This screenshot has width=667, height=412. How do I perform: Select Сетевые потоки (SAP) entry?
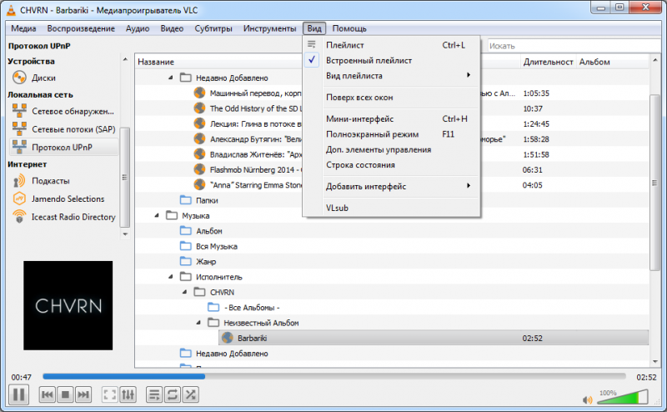64,129
